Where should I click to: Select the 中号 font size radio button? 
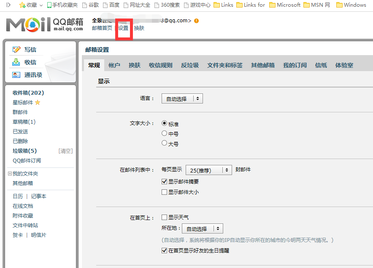tap(165, 133)
